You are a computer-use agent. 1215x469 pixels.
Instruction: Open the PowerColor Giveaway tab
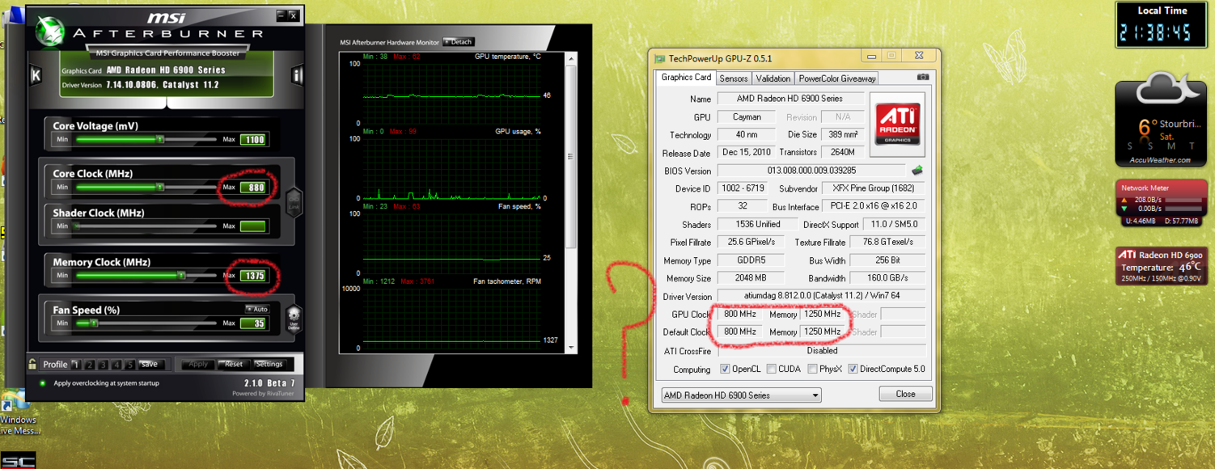point(836,78)
